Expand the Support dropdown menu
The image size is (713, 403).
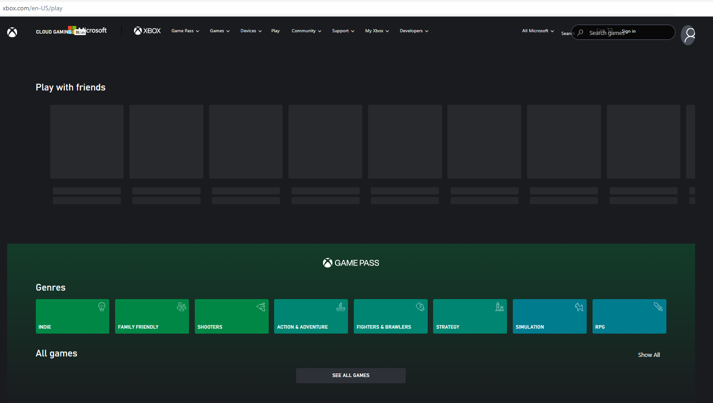pos(344,31)
